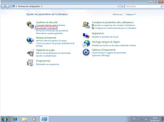Click the FR language indicator in tray
Image resolution: width=164 pixels, height=122 pixels.
(x=134, y=119)
